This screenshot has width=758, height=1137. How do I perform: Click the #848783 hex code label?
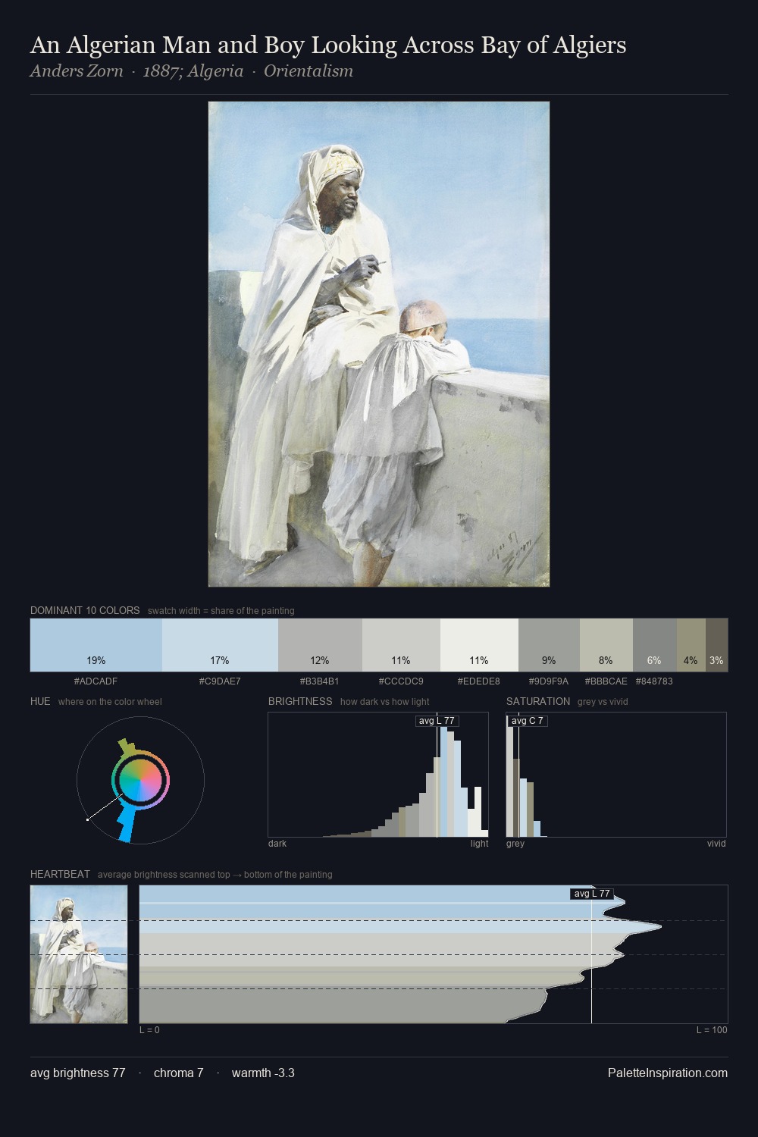pos(654,681)
